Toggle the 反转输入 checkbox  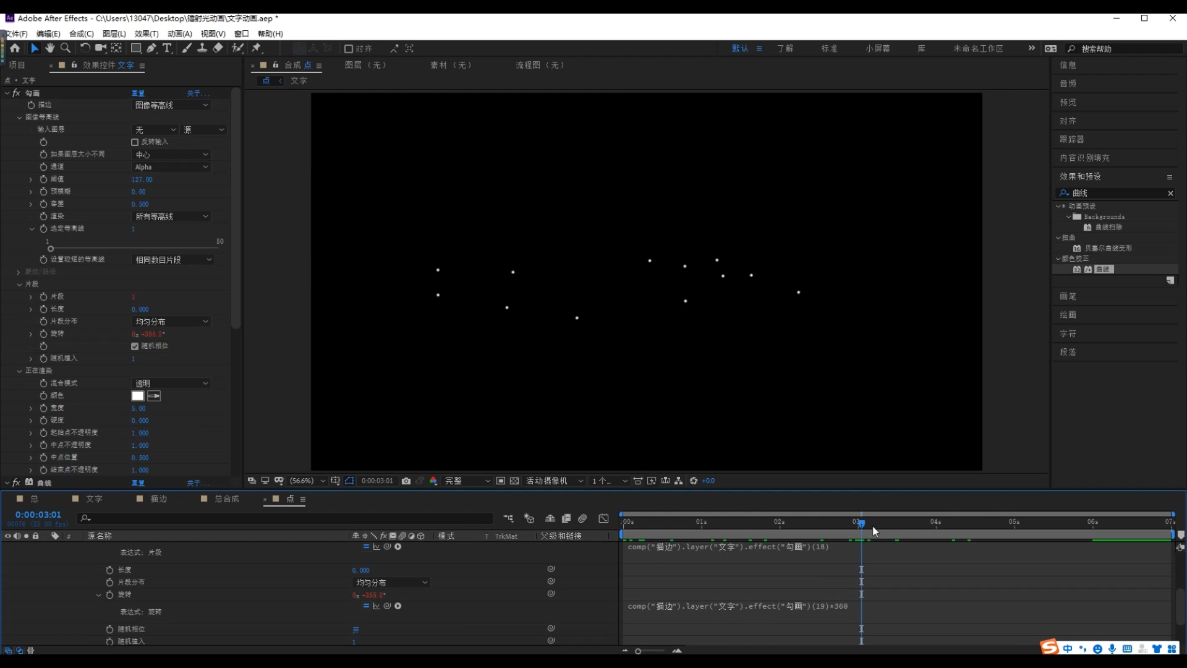pos(135,142)
